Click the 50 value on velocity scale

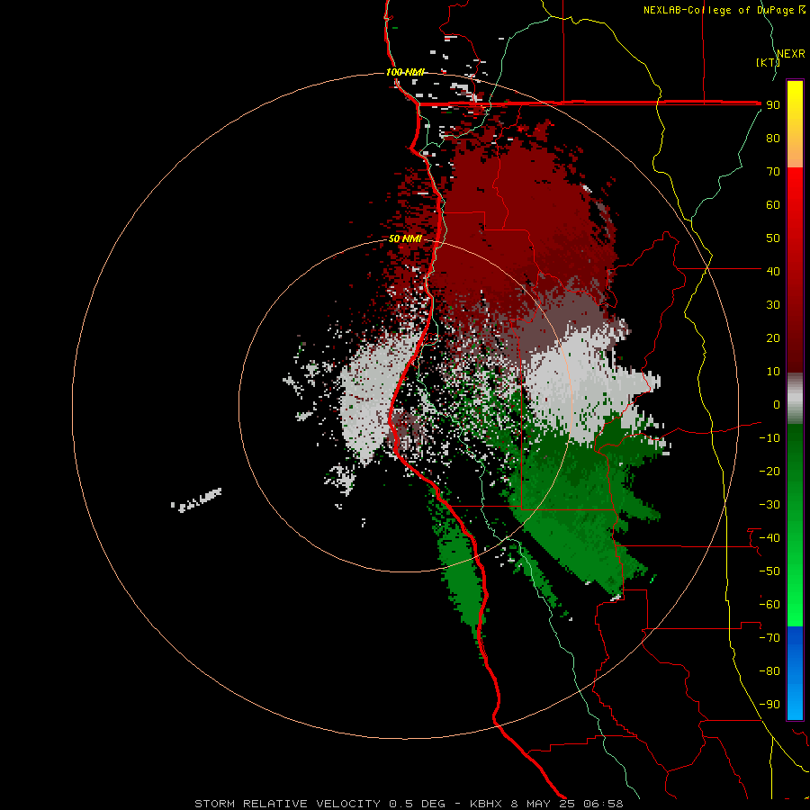click(x=773, y=238)
